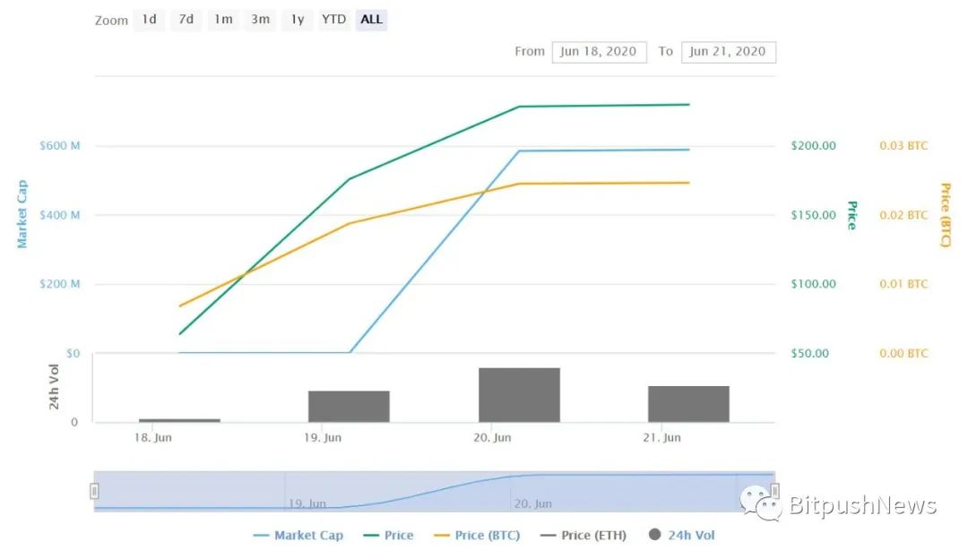This screenshot has width=968, height=550.
Task: Click the 19. Jun volume bar
Action: (x=349, y=406)
